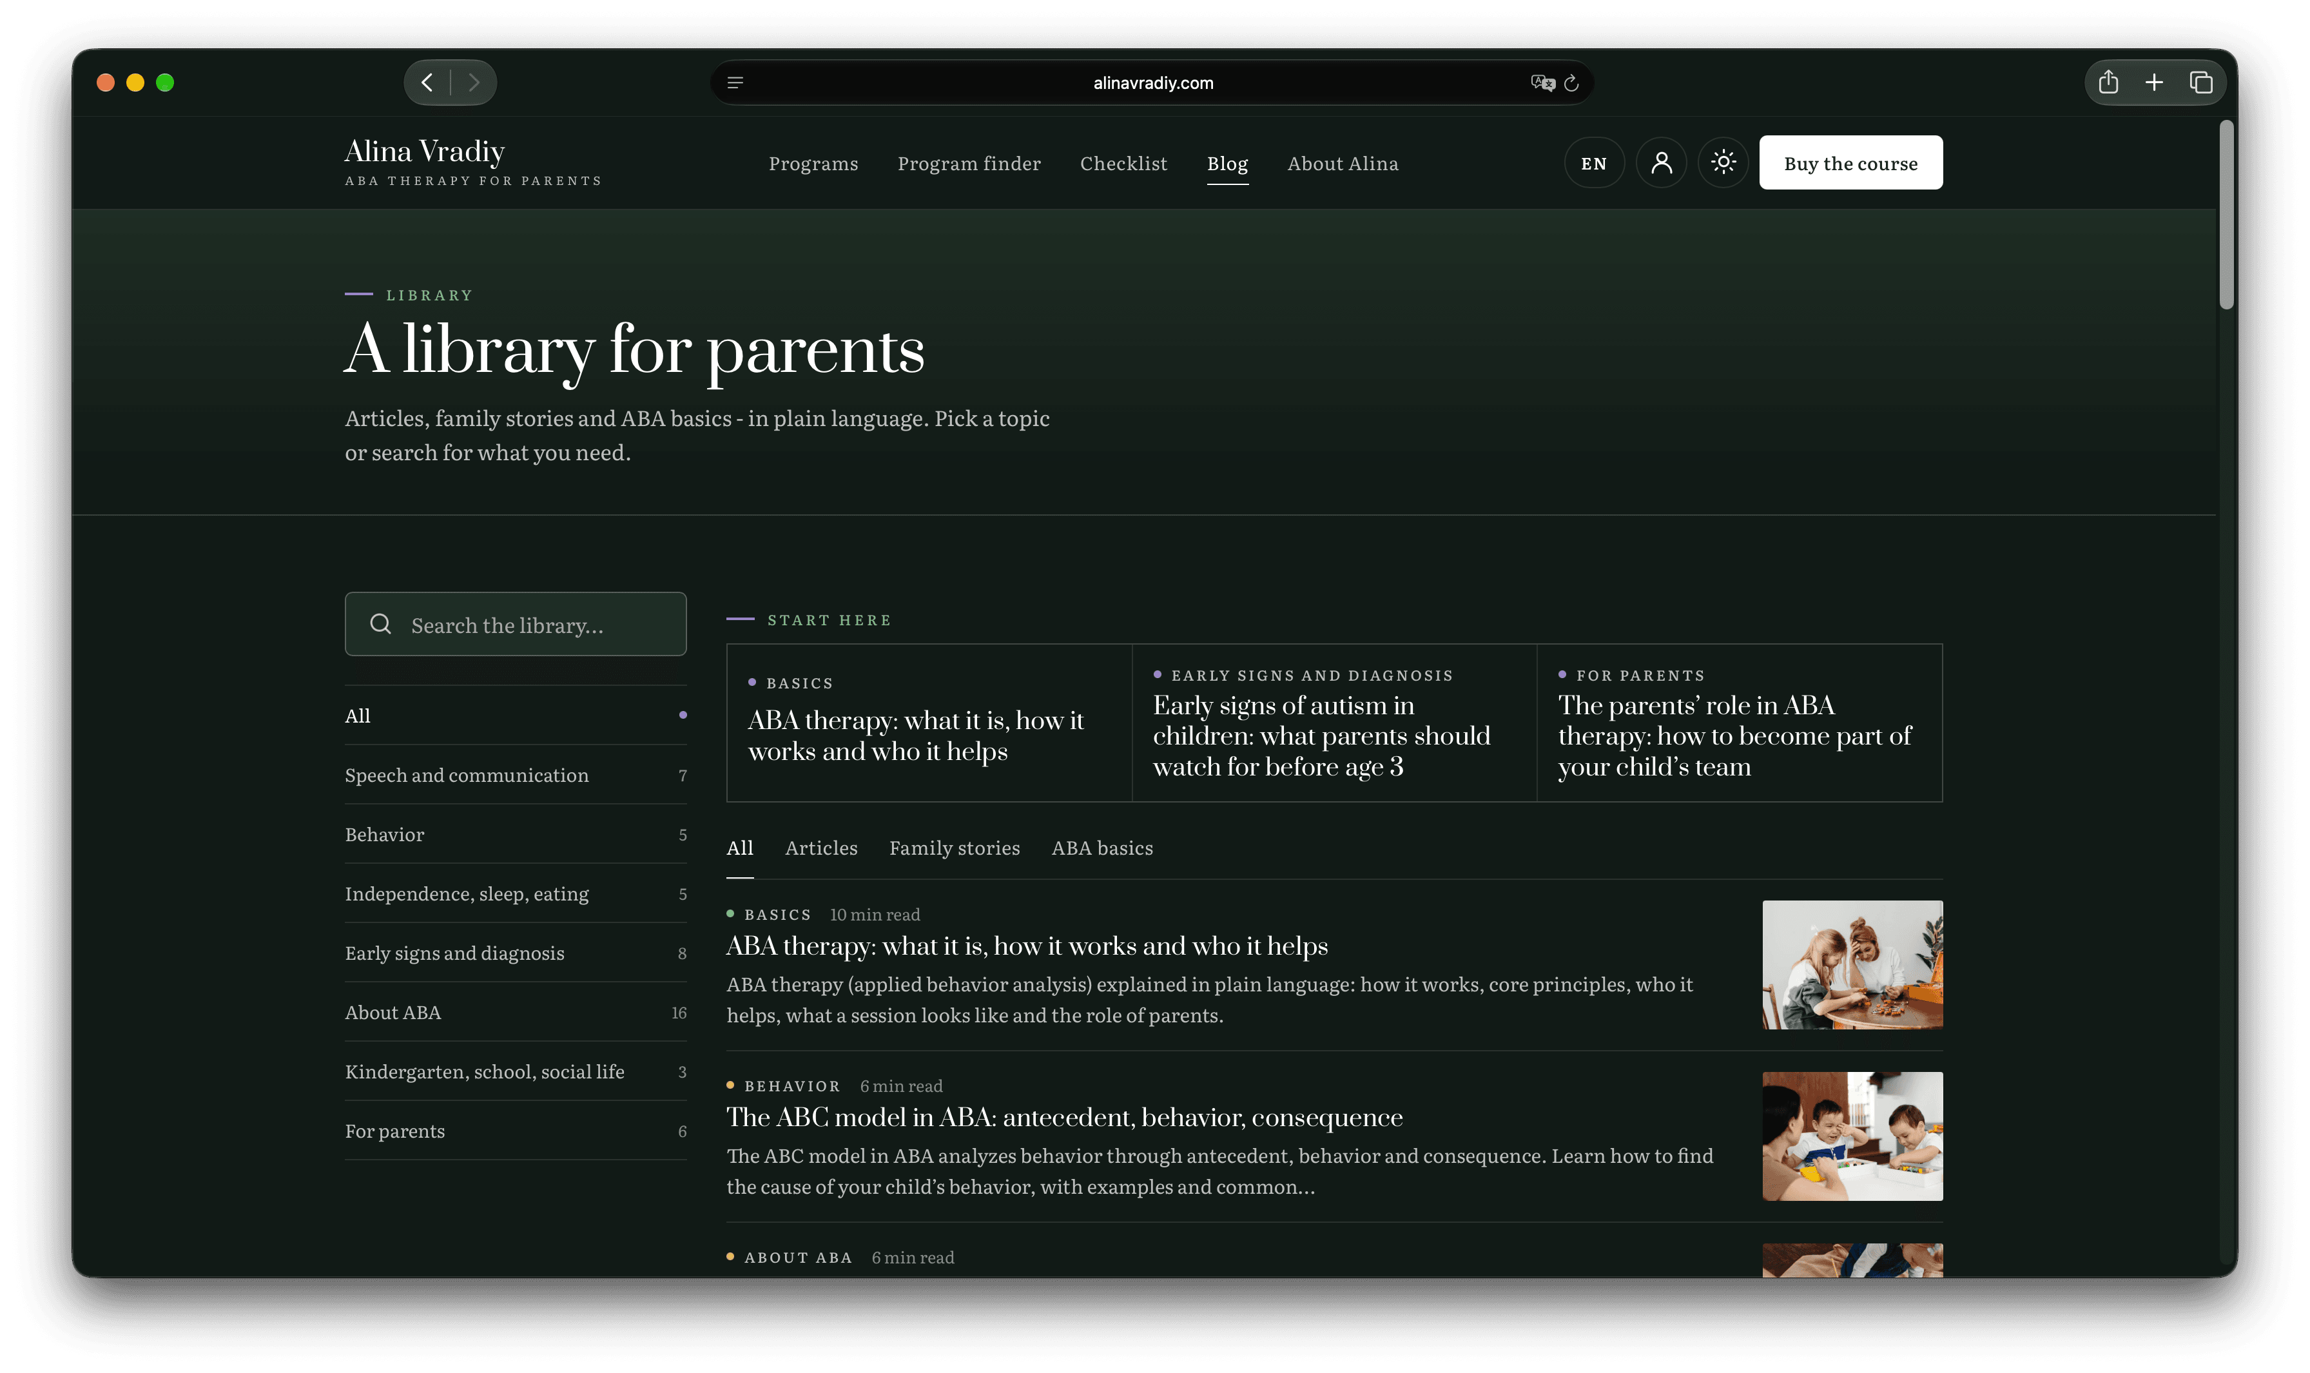
Task: Click the Alina Vradiy site logo
Action: click(x=472, y=162)
